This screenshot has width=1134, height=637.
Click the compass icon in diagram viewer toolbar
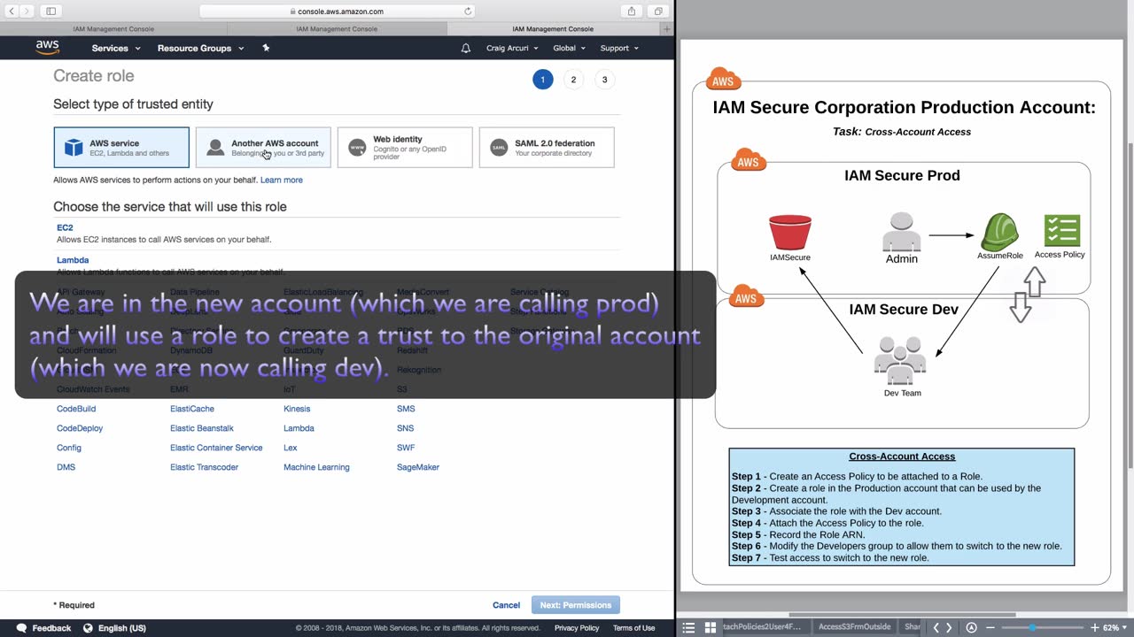(971, 627)
